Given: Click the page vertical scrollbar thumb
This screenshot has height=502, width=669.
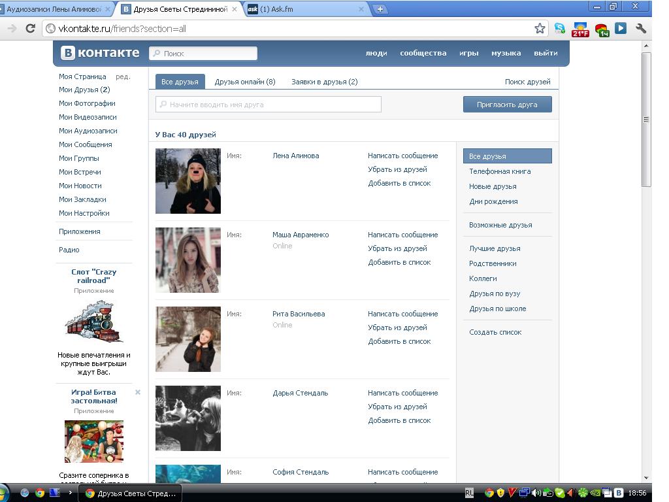Looking at the screenshot, I should pos(646,120).
